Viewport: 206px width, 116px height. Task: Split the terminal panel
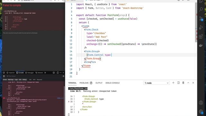[178, 83]
